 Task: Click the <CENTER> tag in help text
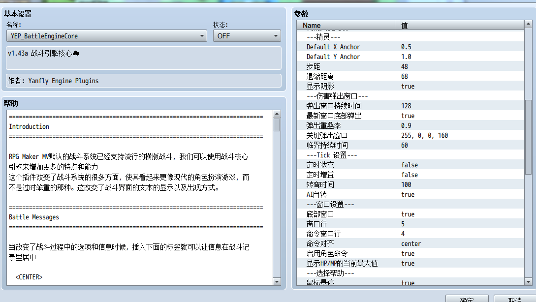click(29, 277)
